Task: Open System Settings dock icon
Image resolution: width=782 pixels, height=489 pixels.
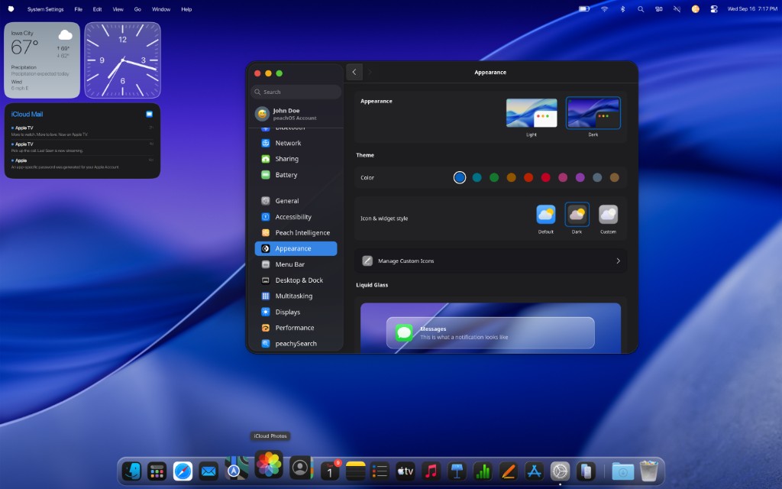Action: (x=560, y=471)
